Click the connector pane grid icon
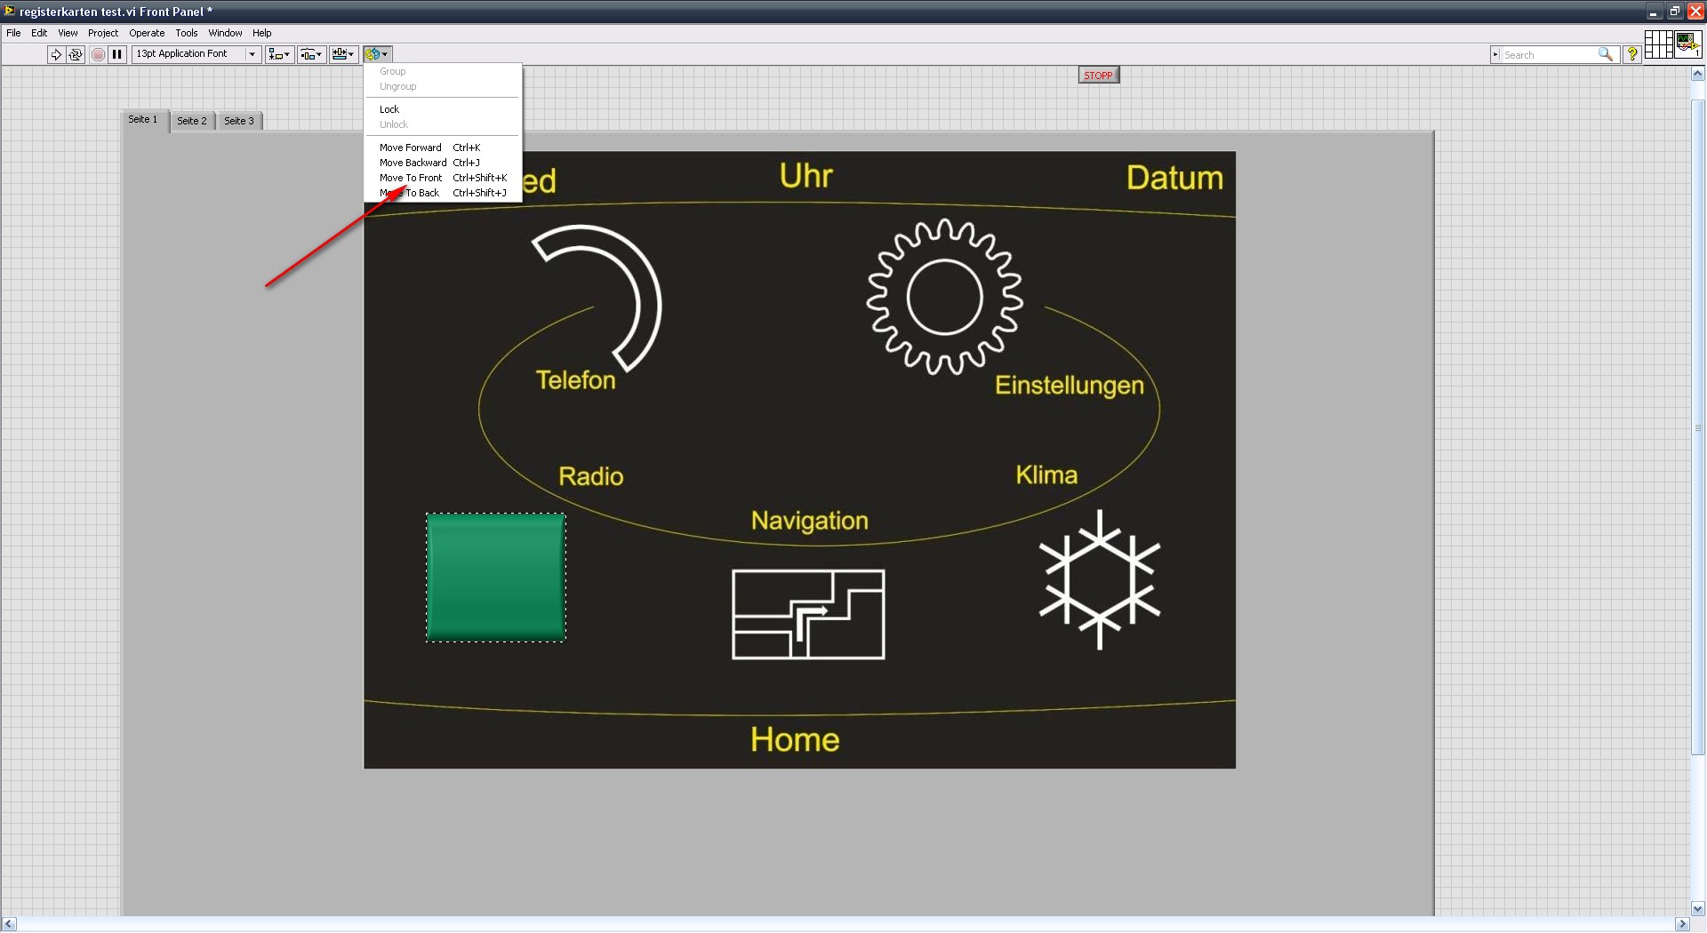The height and width of the screenshot is (933, 1707). (x=1658, y=44)
